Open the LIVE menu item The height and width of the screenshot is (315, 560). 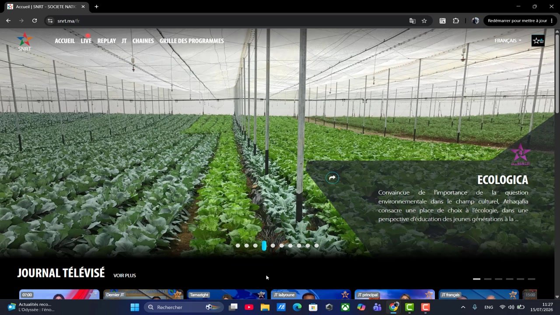coord(86,41)
